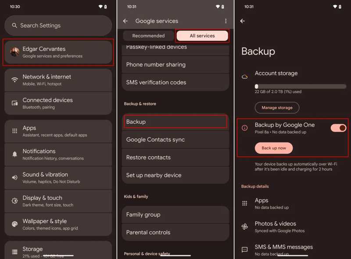
Task: Tap the '22 GB of 2.0 TB (1%) used' text
Action: click(278, 92)
